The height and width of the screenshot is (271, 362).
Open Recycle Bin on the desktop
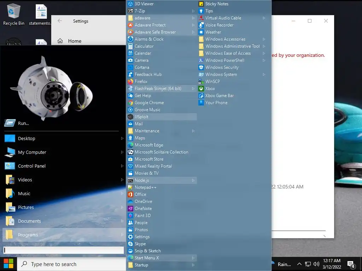coord(14,14)
